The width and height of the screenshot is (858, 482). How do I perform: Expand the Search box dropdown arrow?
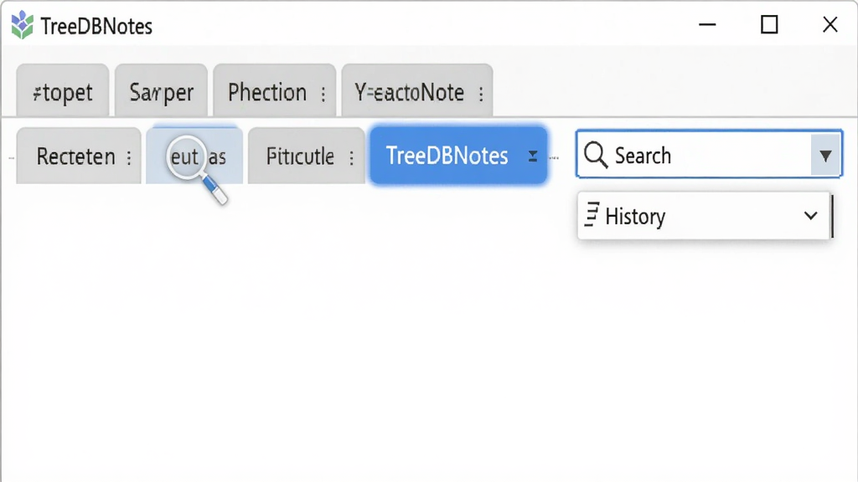(825, 156)
